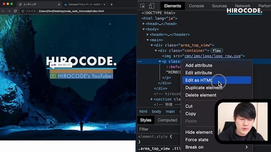The height and width of the screenshot is (152, 271).
Task: Select Copy in the context menu
Action: coord(191,114)
